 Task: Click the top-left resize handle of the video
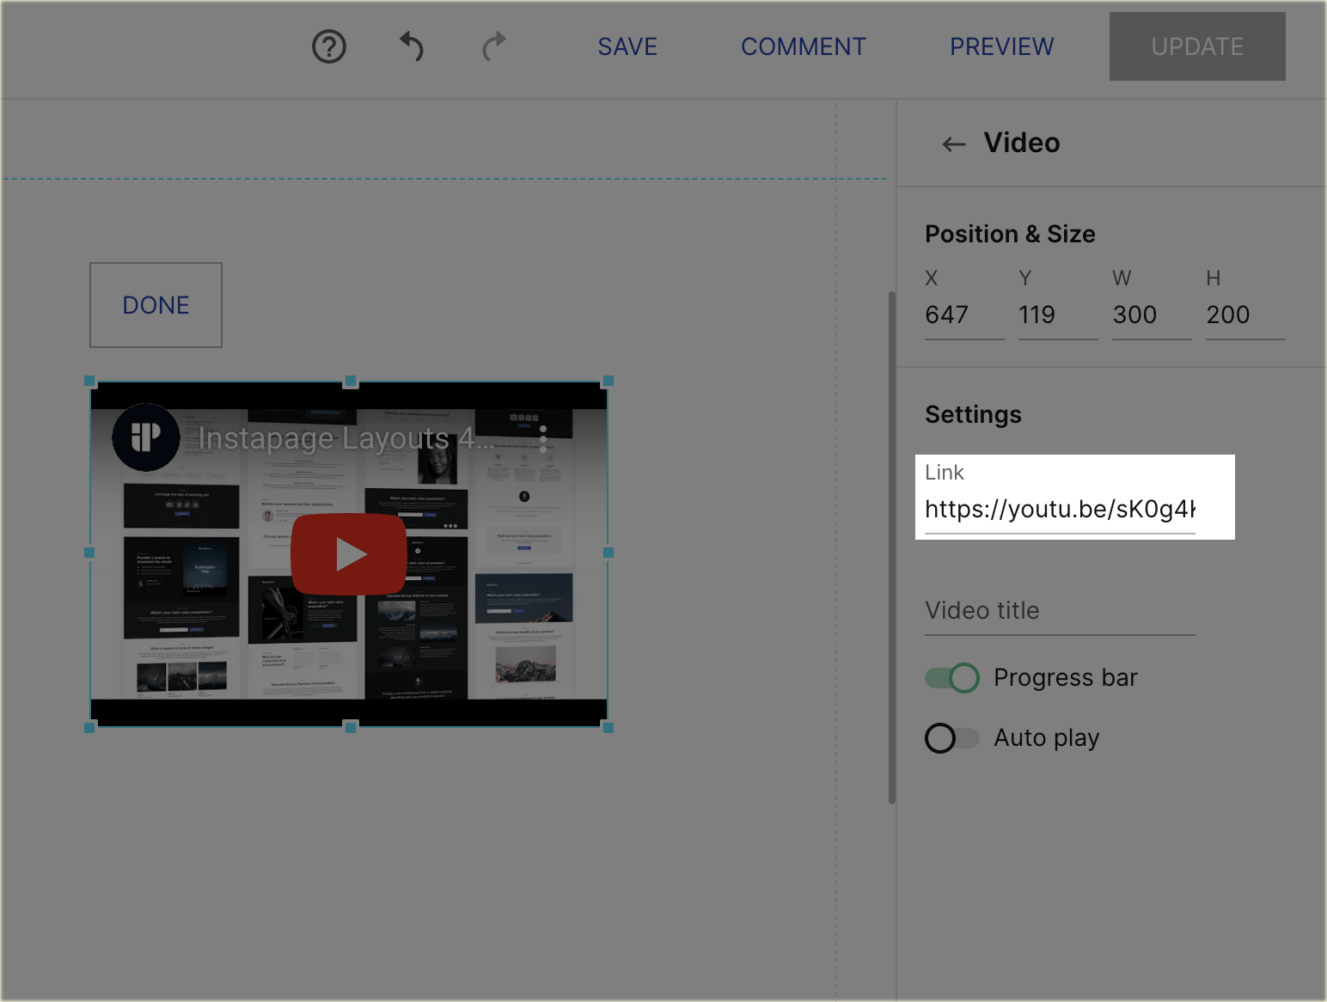pos(89,381)
